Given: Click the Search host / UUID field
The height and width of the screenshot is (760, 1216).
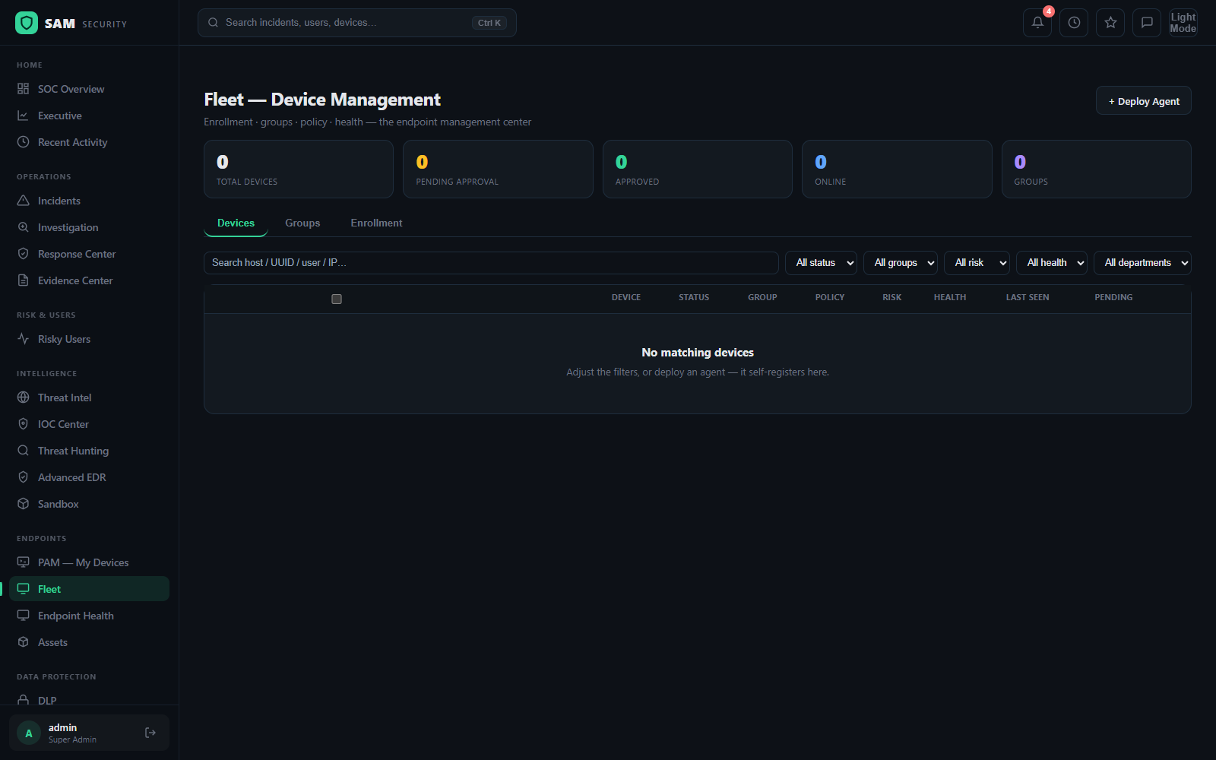Looking at the screenshot, I should 491,263.
